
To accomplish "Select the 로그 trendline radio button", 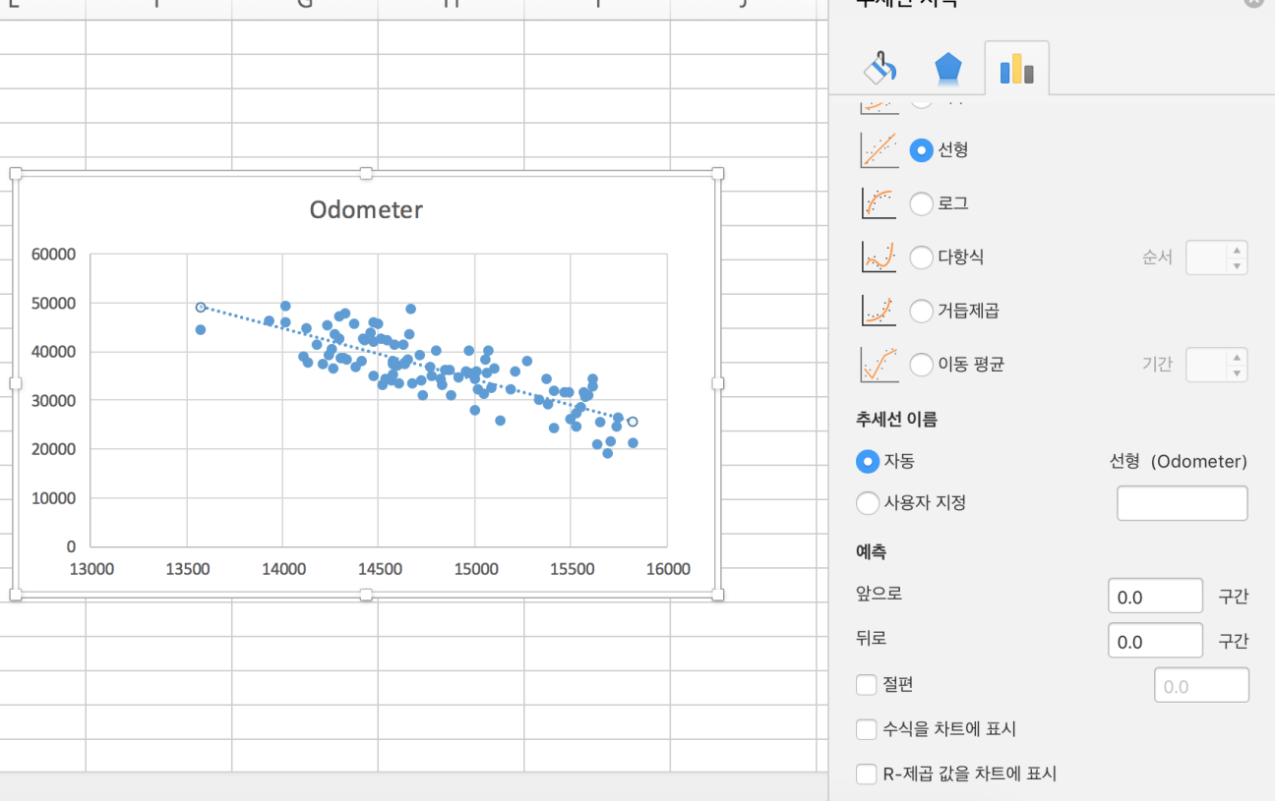I will [922, 203].
